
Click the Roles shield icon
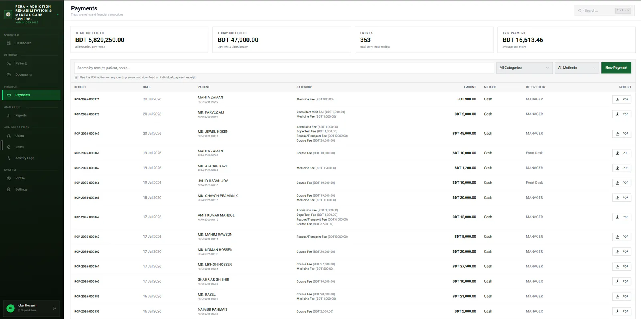point(9,147)
